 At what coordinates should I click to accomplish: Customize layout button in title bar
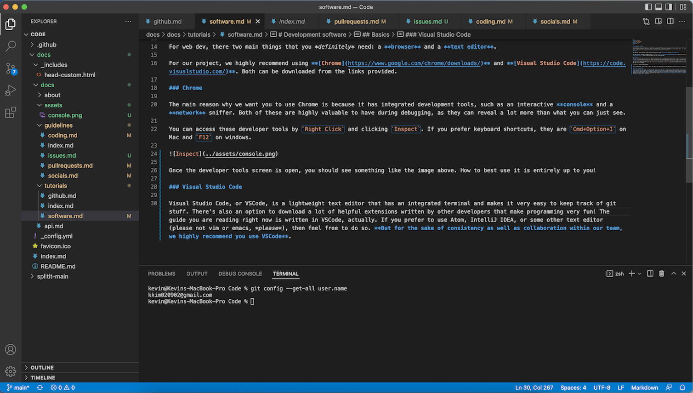683,7
